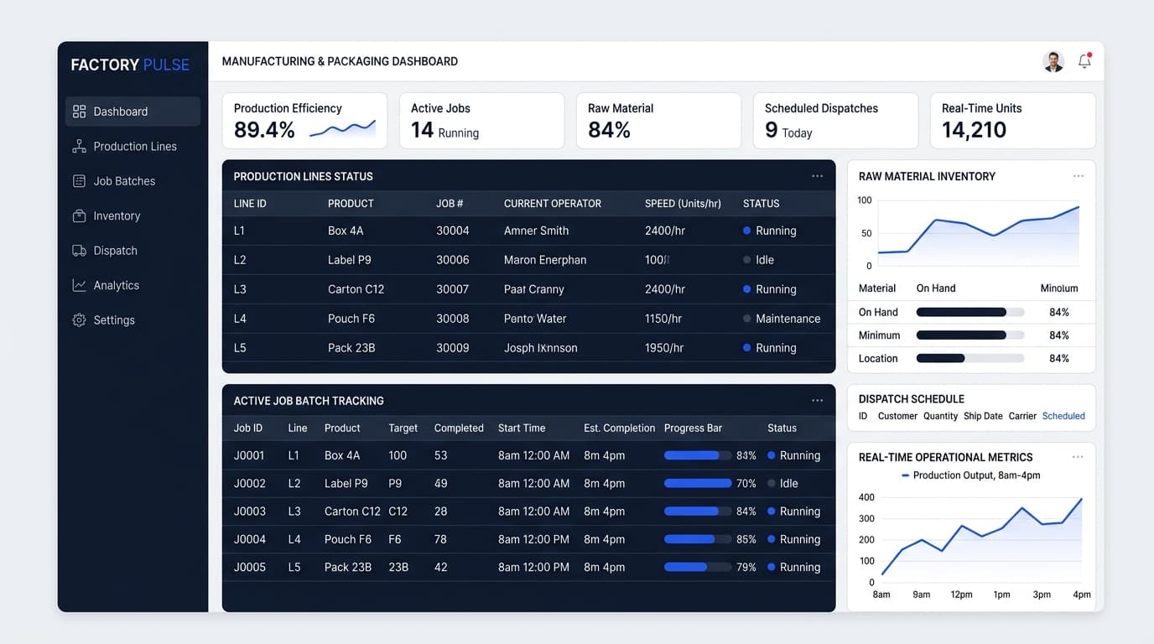The width and height of the screenshot is (1154, 644).
Task: Open Real-Time Operational Metrics options menu
Action: click(1078, 457)
